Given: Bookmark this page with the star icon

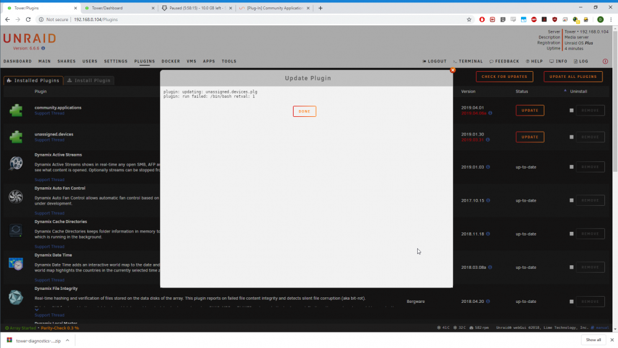Looking at the screenshot, I should point(468,19).
